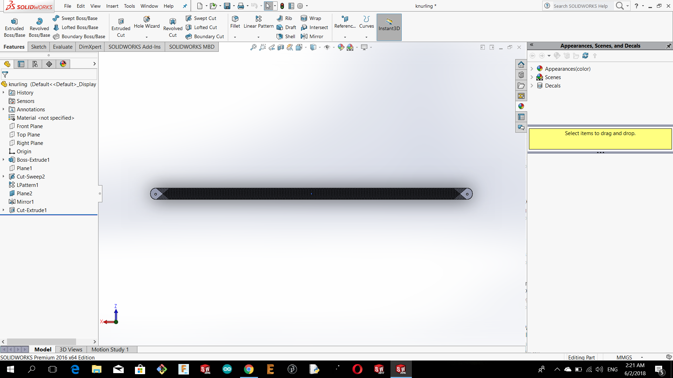
Task: Open the File menu
Action: click(x=68, y=6)
